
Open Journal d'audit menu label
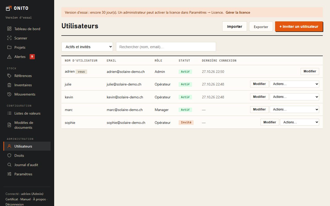click(x=26, y=165)
